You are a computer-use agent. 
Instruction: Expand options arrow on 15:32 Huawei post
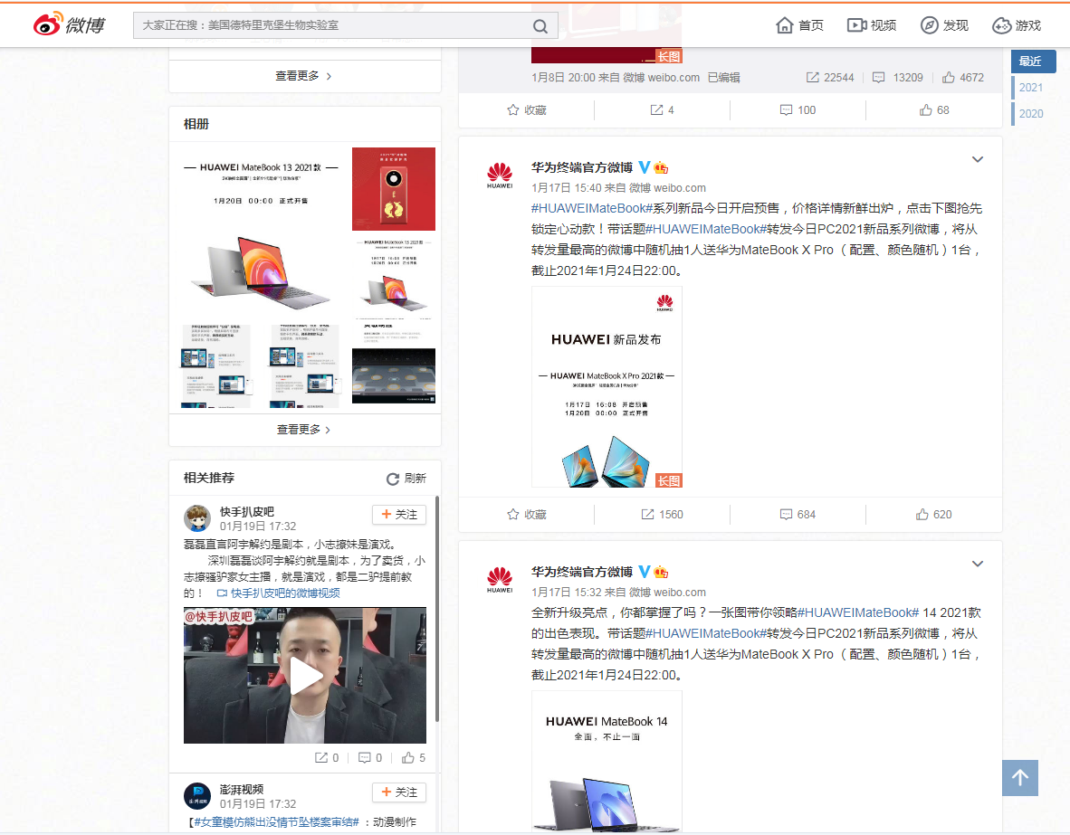(x=977, y=565)
